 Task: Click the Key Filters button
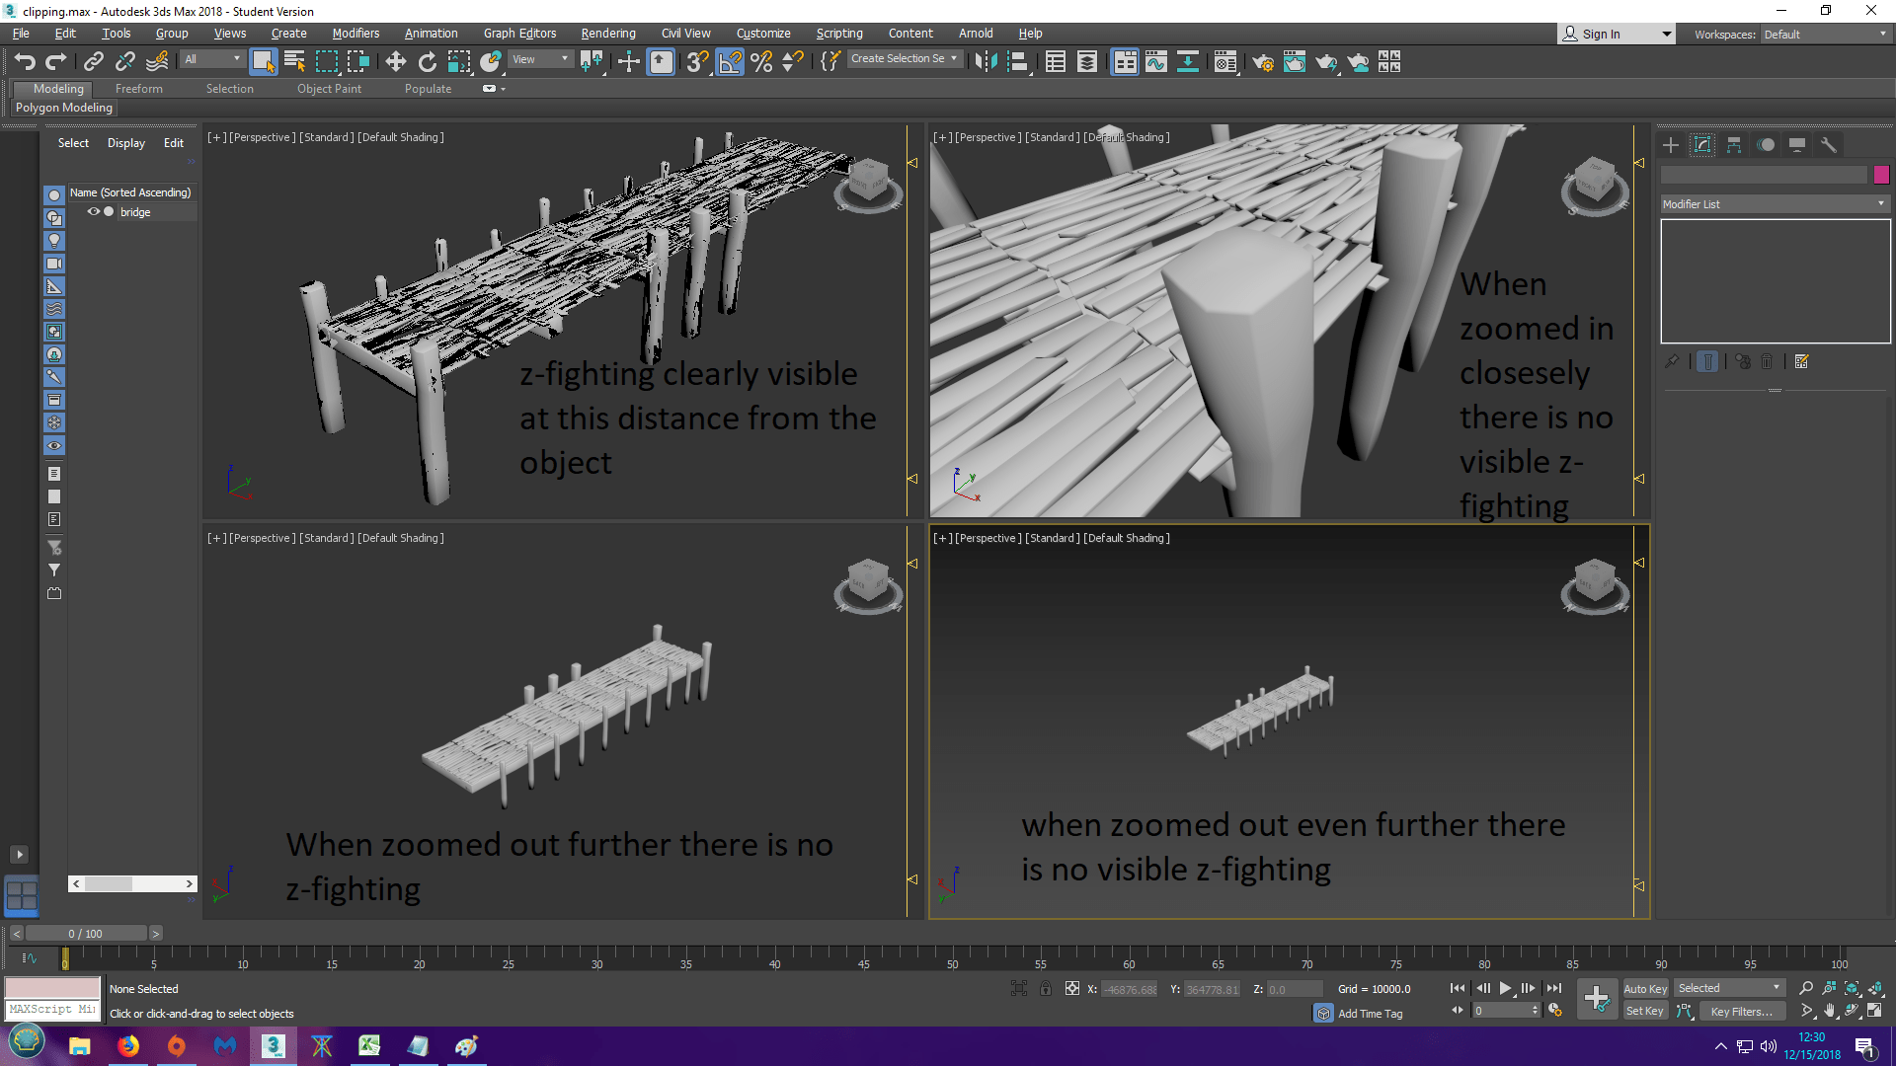(1740, 1011)
